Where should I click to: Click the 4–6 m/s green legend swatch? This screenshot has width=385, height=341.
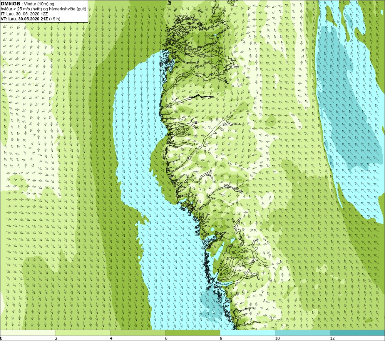[x=137, y=333]
